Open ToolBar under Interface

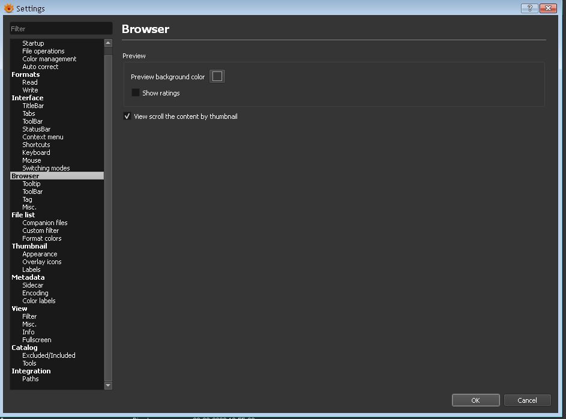click(32, 121)
